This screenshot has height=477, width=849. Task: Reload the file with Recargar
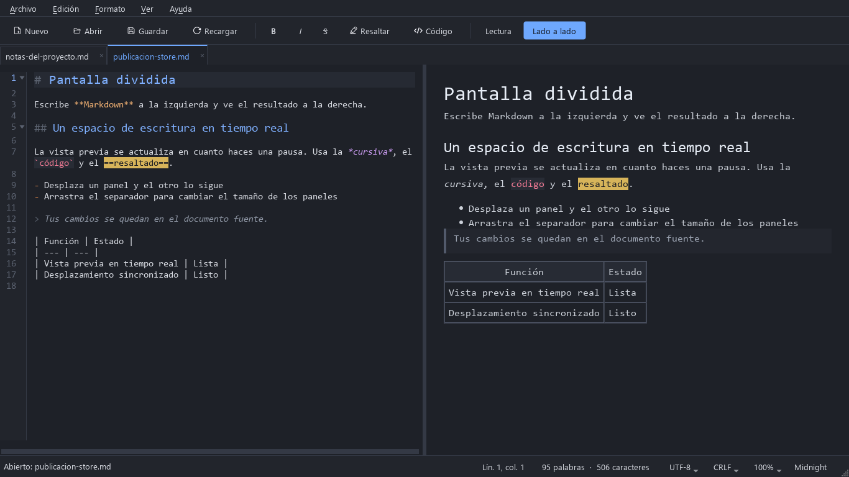pos(215,31)
